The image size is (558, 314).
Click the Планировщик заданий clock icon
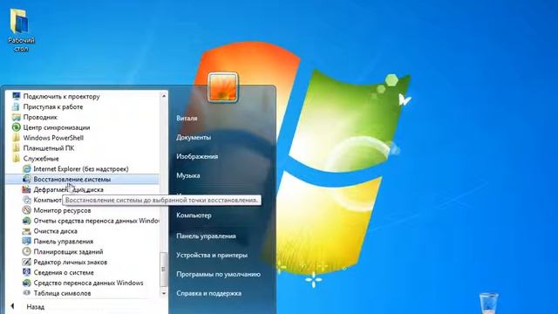coord(27,251)
